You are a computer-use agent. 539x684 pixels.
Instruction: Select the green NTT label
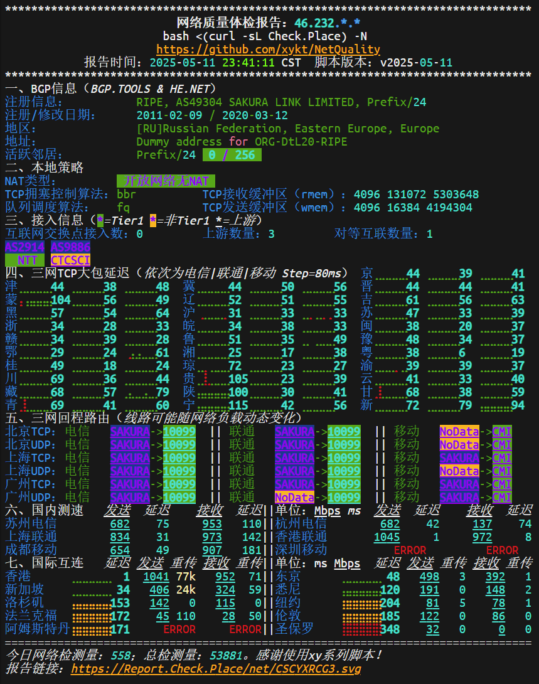[24, 260]
